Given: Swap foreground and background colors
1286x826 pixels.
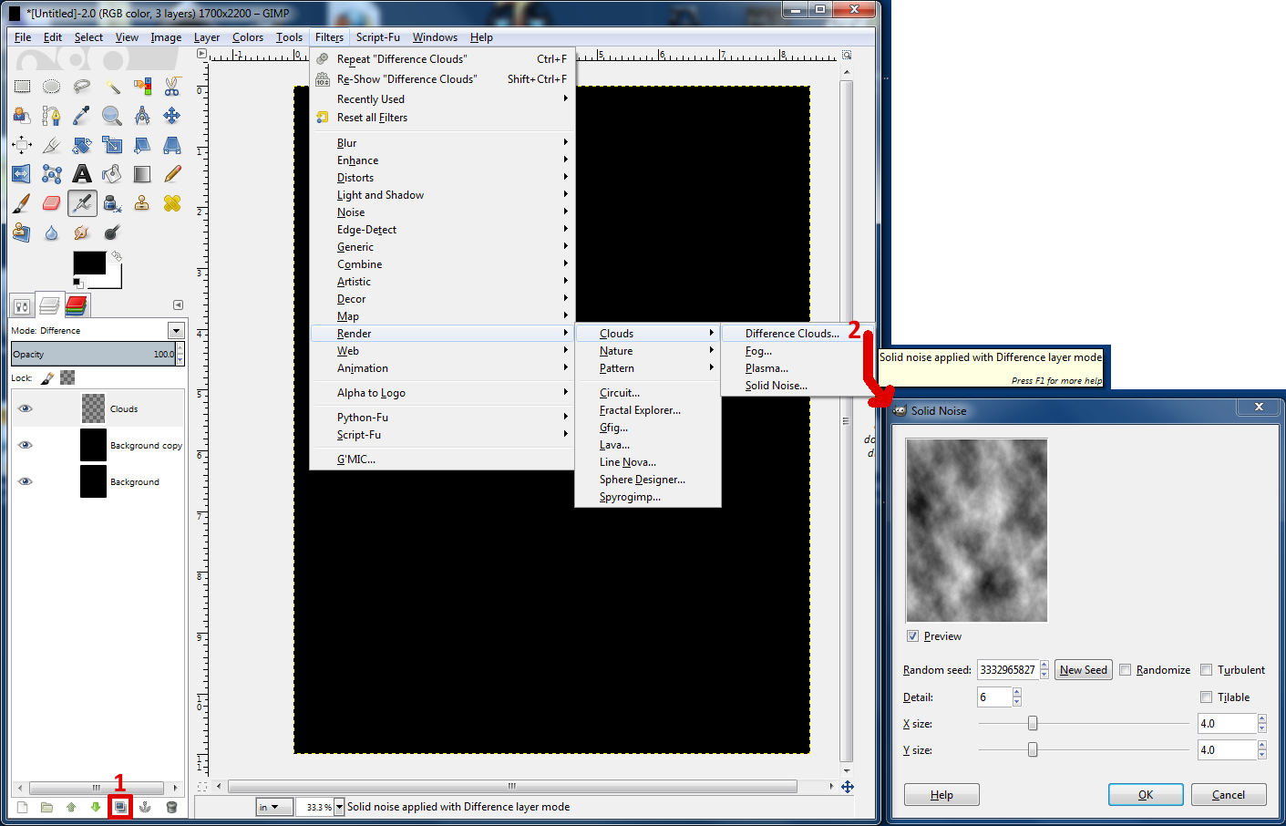Looking at the screenshot, I should (117, 257).
